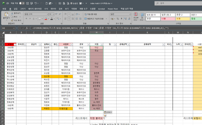
Task: Click the Bold (가) font button
Action: 26,19
